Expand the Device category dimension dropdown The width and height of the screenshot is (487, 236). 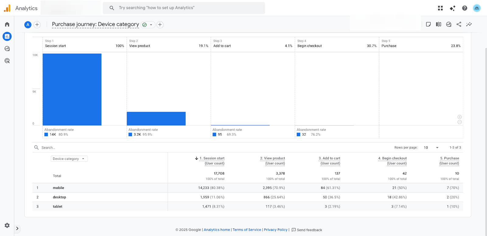(x=69, y=159)
